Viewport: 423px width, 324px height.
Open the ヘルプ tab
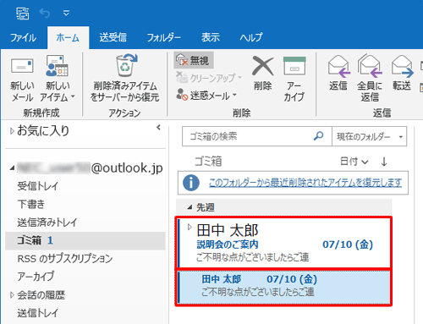coord(251,37)
